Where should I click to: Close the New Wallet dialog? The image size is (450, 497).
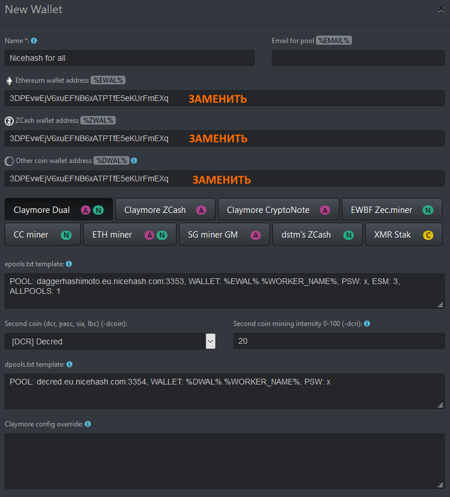point(441,9)
